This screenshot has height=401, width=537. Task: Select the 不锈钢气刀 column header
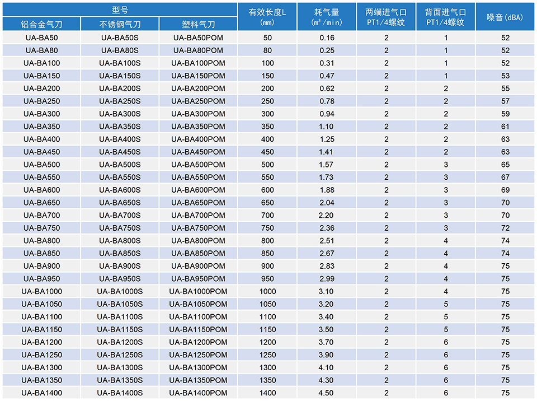click(x=120, y=25)
